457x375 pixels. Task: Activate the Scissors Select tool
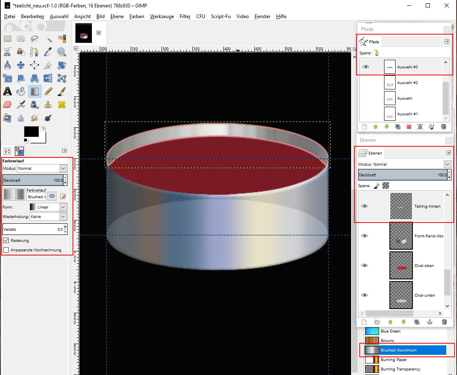tap(7, 52)
